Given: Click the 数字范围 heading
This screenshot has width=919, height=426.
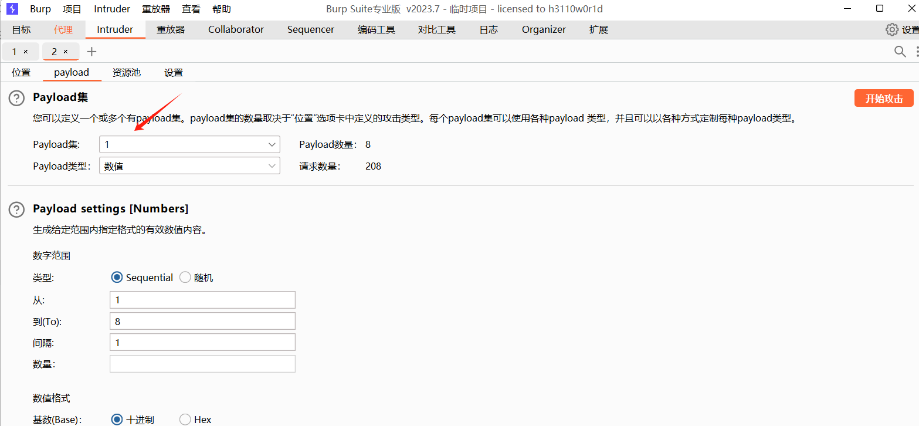Looking at the screenshot, I should [52, 256].
